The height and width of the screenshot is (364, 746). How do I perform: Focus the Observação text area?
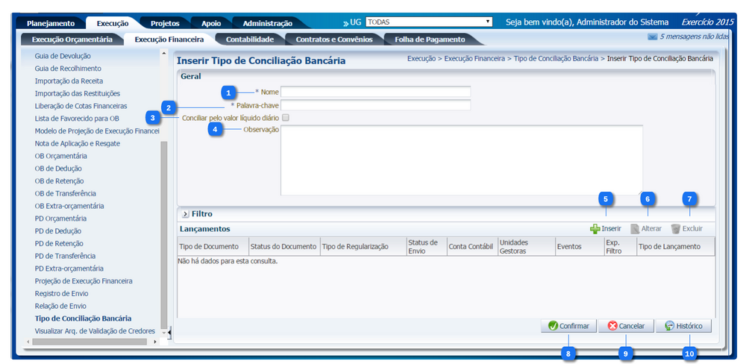pyautogui.click(x=461, y=160)
